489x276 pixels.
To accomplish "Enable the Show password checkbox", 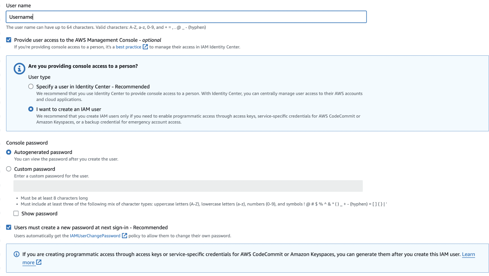I will coord(16,214).
